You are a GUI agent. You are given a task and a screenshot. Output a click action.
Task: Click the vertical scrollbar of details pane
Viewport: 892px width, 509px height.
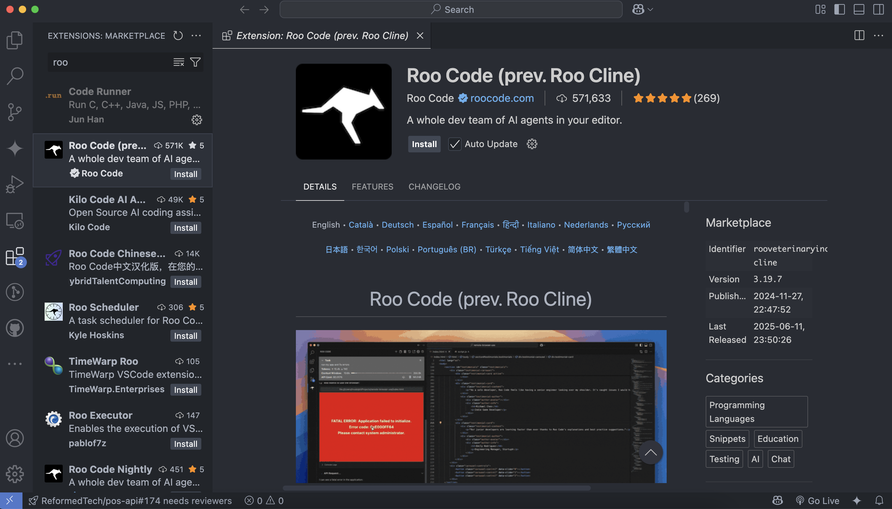(686, 207)
